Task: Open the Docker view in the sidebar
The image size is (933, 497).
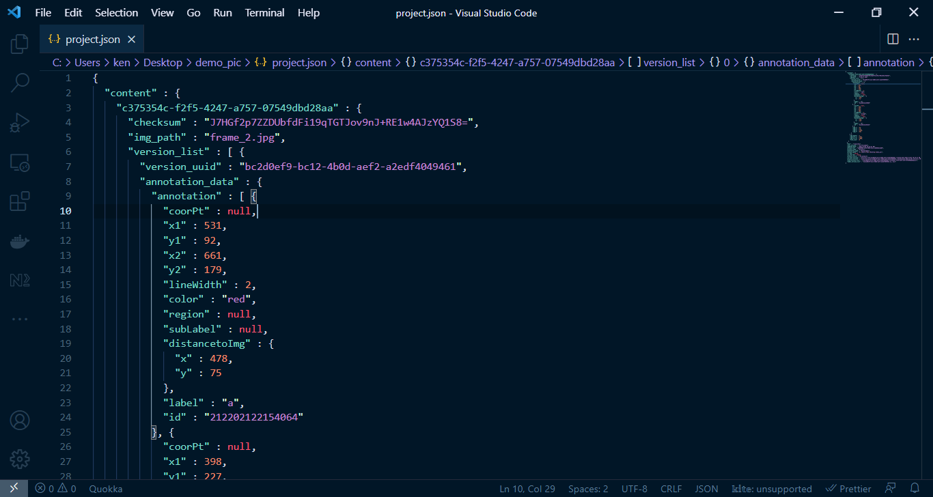Action: pos(19,240)
